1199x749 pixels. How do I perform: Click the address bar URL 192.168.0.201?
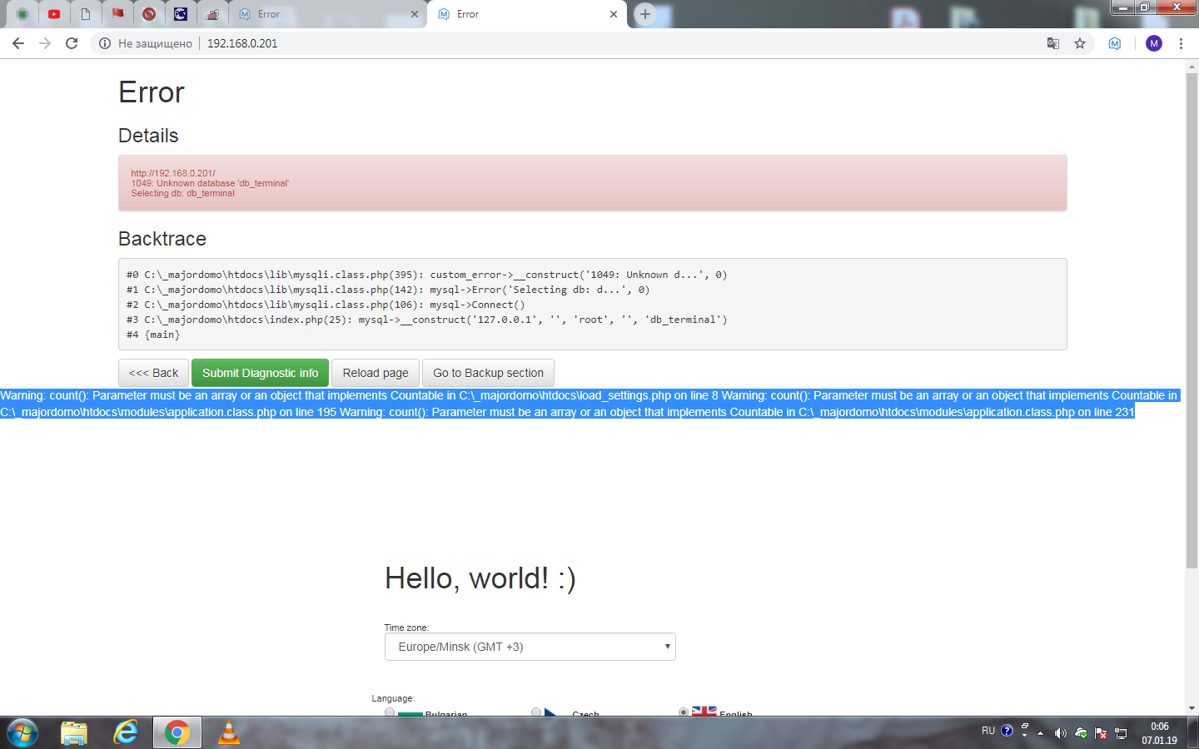pyautogui.click(x=242, y=43)
